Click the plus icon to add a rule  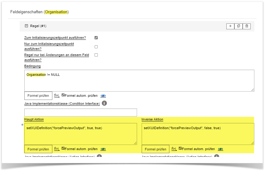point(230,26)
